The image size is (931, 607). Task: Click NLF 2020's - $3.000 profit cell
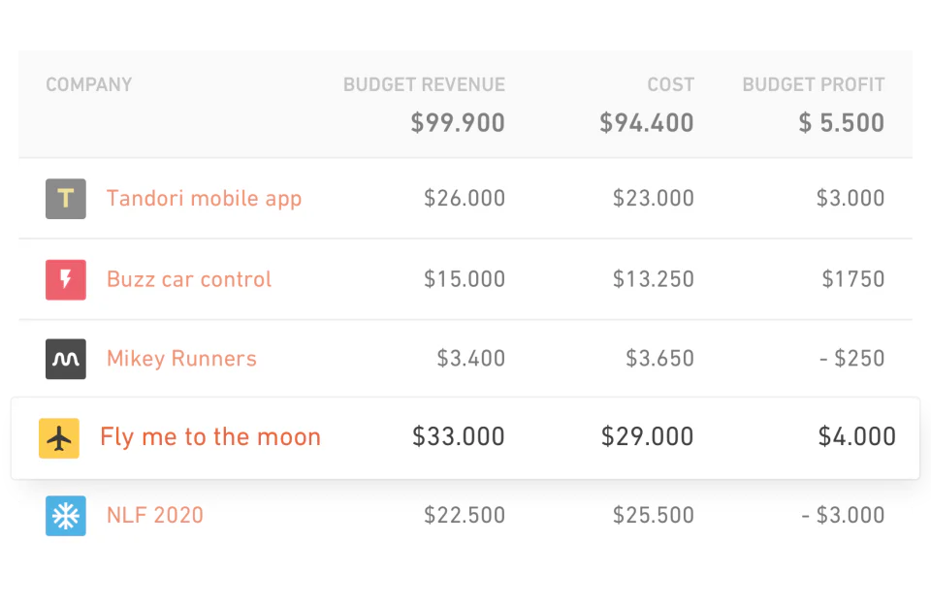[x=843, y=515]
